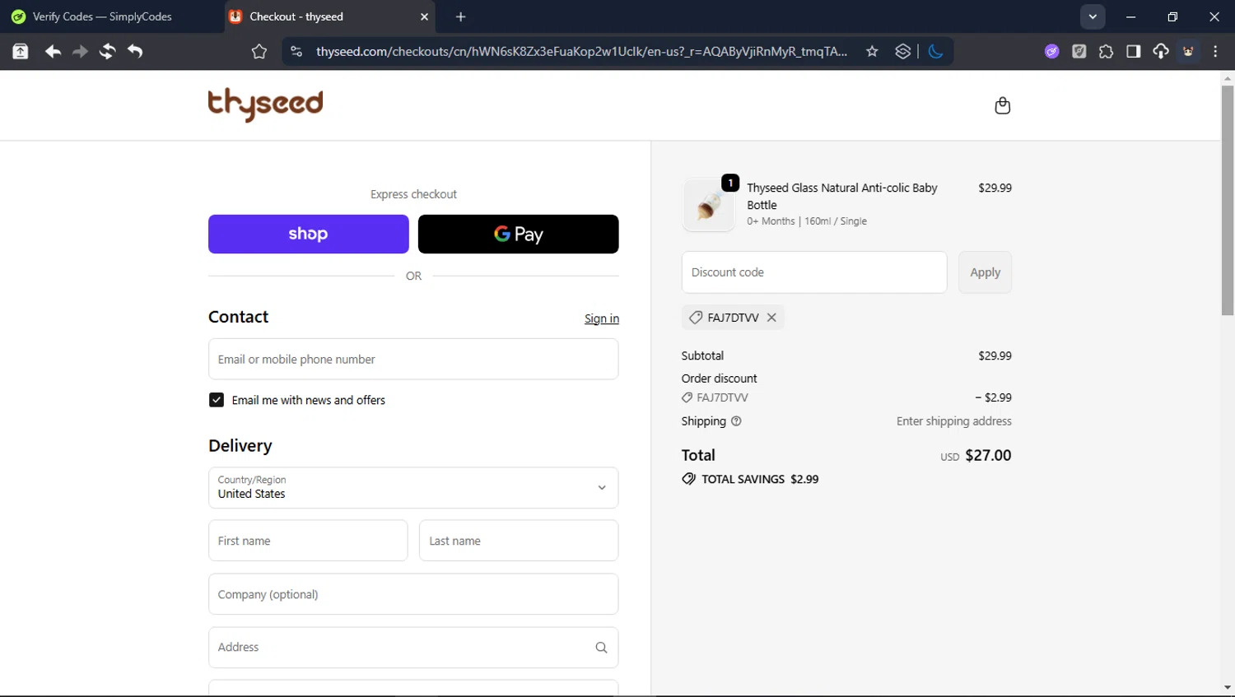The height and width of the screenshot is (697, 1235).
Task: Open the profile avatar icon
Action: 1188,51
